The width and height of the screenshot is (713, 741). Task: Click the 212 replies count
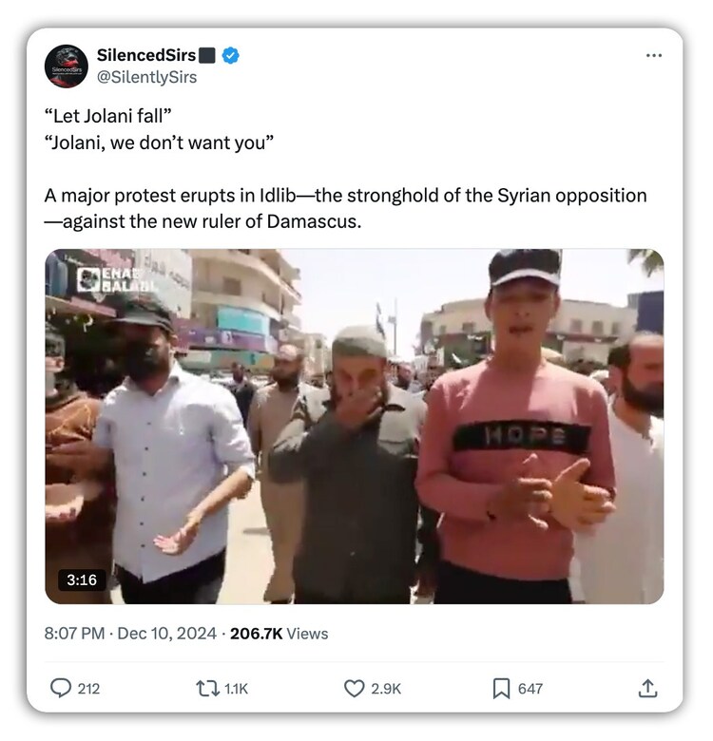tap(89, 689)
